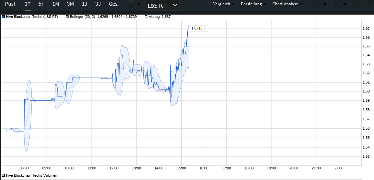Image resolution: width=374 pixels, height=180 pixels.
Task: Switch to the 5T timeframe tab
Action: [41, 4]
